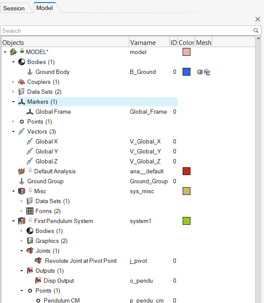264x303 pixels.
Task: Expand the Graphics folder under First Pendulum System
Action: click(x=22, y=241)
